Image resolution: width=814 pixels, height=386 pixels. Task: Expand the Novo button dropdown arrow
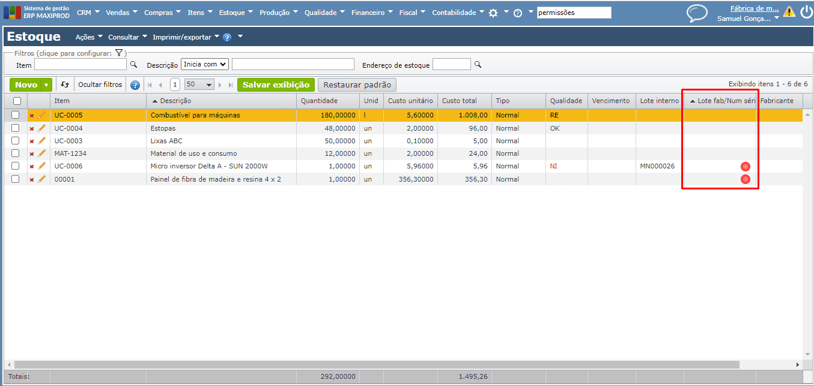coord(46,85)
